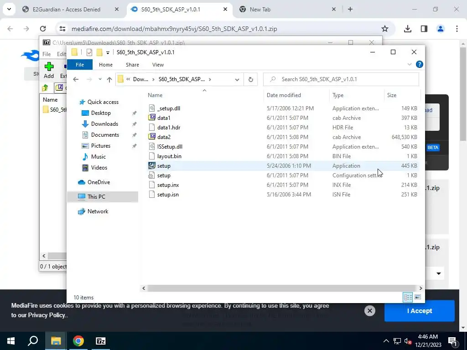
Task: Click the Add button in 7-Zip window
Action: coord(49,71)
